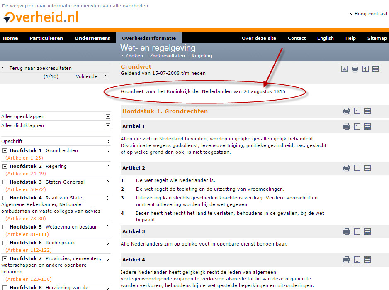Viewport: 389px width, 290px height.
Task: Expand all sections with Alles openklappen
Action: (x=108, y=117)
